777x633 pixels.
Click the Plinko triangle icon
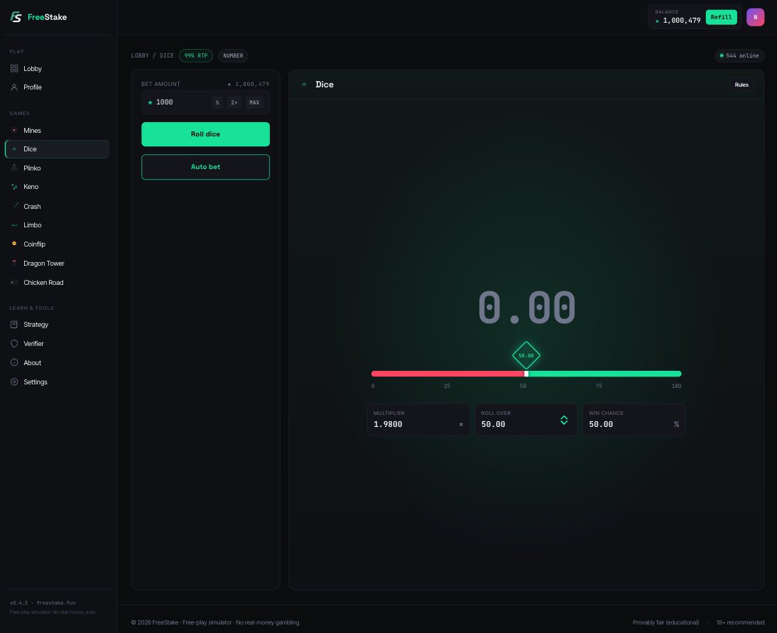[x=14, y=168]
